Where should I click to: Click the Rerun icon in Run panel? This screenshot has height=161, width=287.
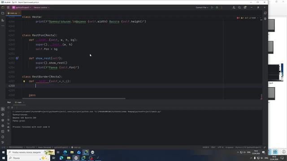[9, 107]
